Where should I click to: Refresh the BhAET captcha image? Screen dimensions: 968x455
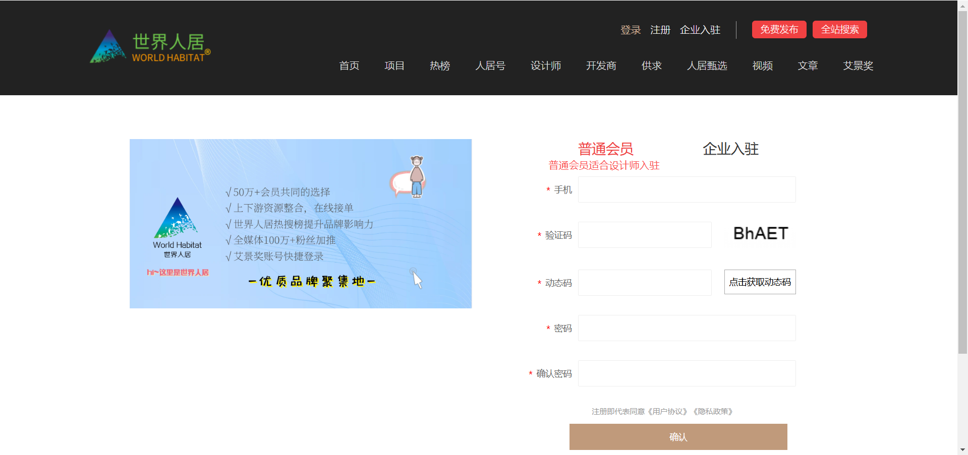760,234
